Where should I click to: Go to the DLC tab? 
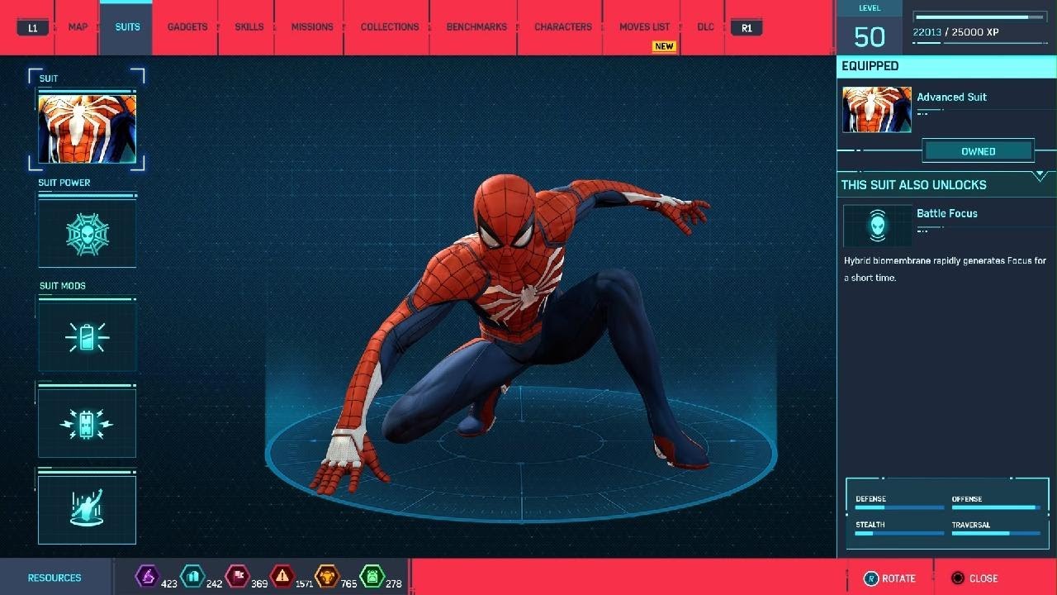tap(705, 27)
